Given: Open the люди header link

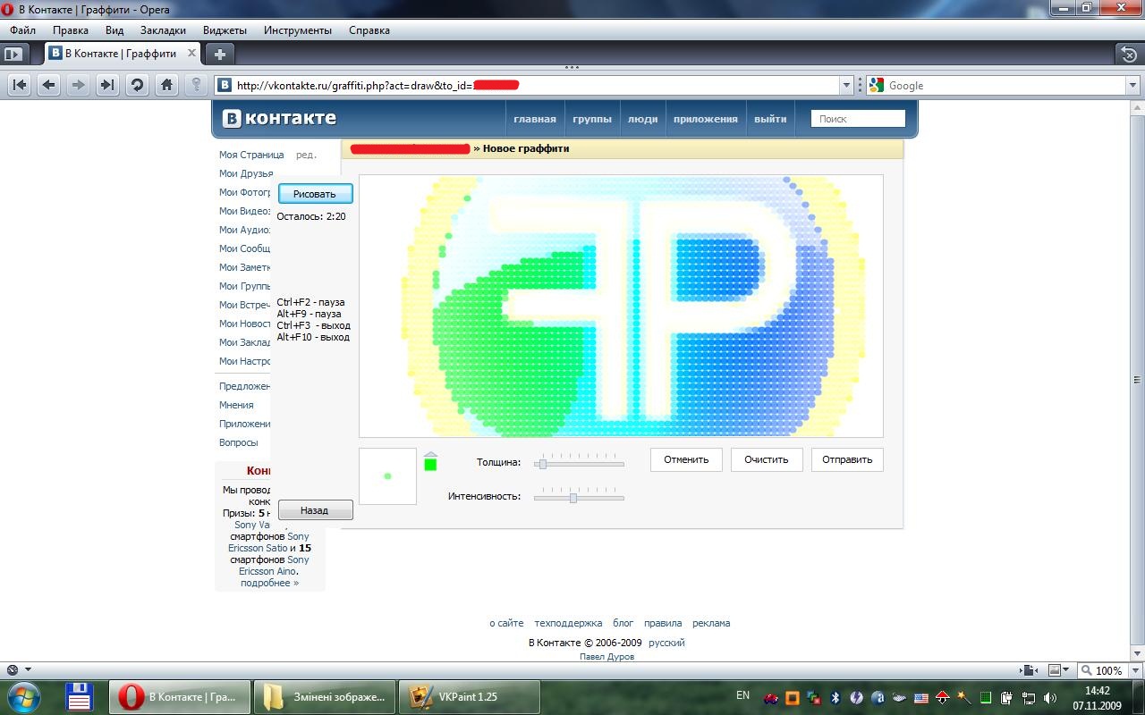Looking at the screenshot, I should (x=642, y=119).
